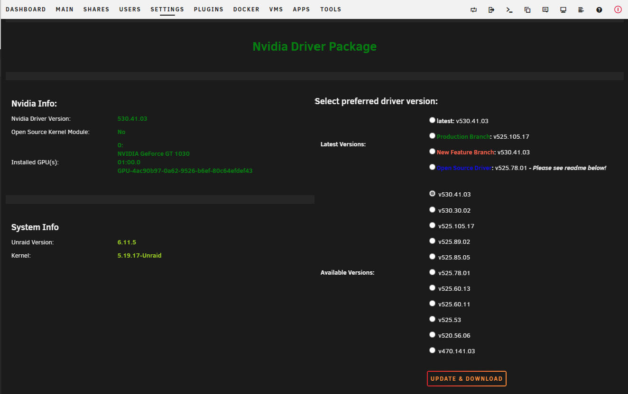Click the logout icon
The height and width of the screenshot is (394, 628).
pos(491,9)
